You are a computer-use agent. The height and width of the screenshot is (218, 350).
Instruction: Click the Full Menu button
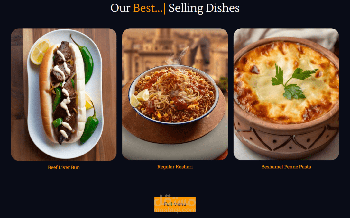coord(175,204)
